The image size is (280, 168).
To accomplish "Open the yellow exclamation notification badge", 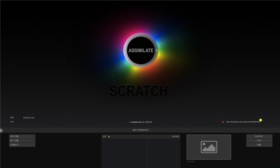I will pos(260,120).
